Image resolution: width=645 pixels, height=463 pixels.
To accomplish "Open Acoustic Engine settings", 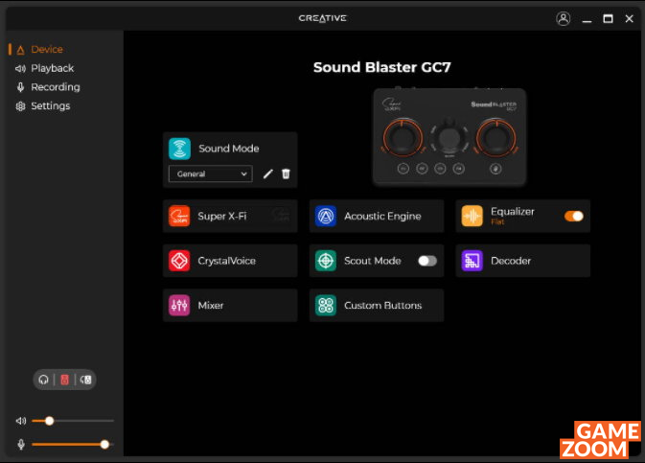I will coord(377,216).
